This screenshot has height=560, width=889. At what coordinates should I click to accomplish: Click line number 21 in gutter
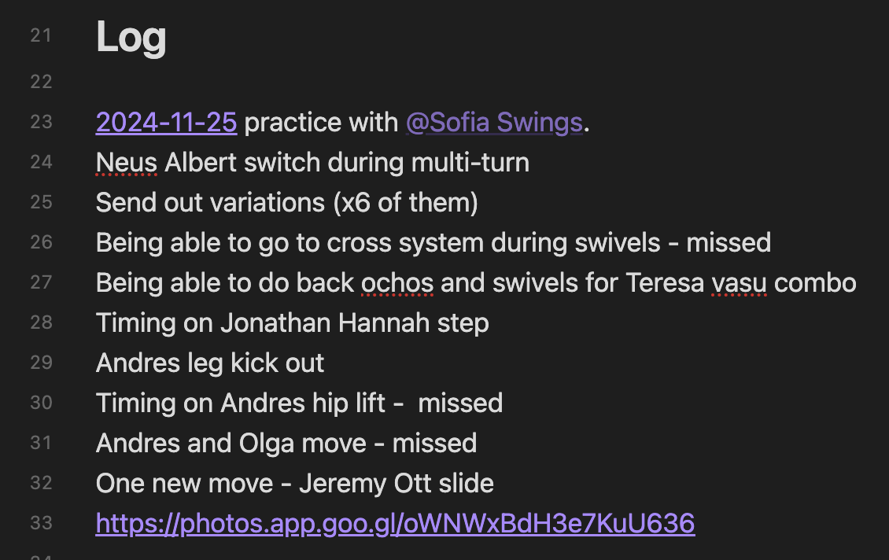(41, 35)
